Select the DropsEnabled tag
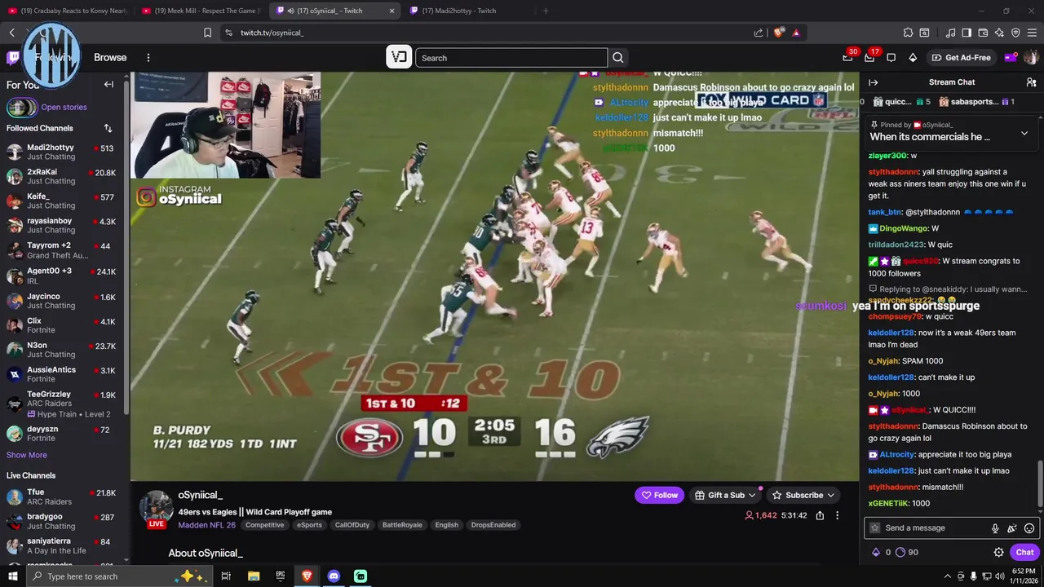1044x587 pixels. 493,525
